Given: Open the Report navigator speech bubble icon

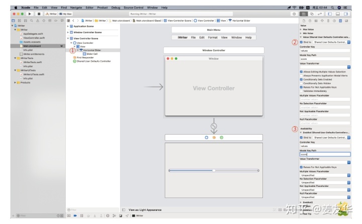Looking at the screenshot, I should click(62, 21).
